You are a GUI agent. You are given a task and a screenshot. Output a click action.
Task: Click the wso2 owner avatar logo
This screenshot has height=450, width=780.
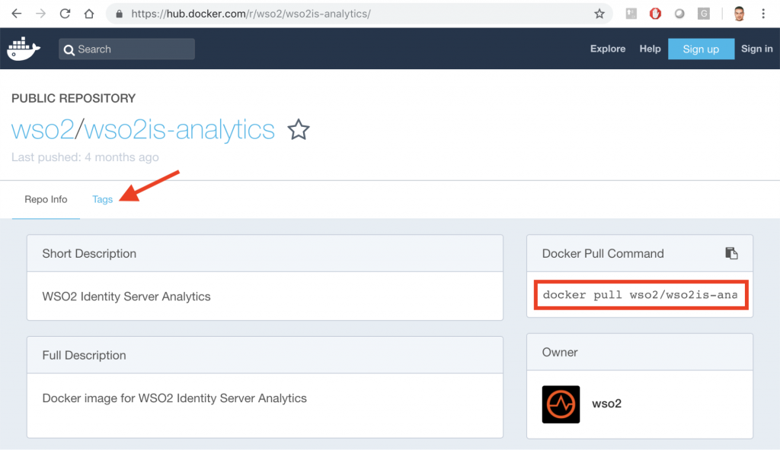pyautogui.click(x=561, y=404)
